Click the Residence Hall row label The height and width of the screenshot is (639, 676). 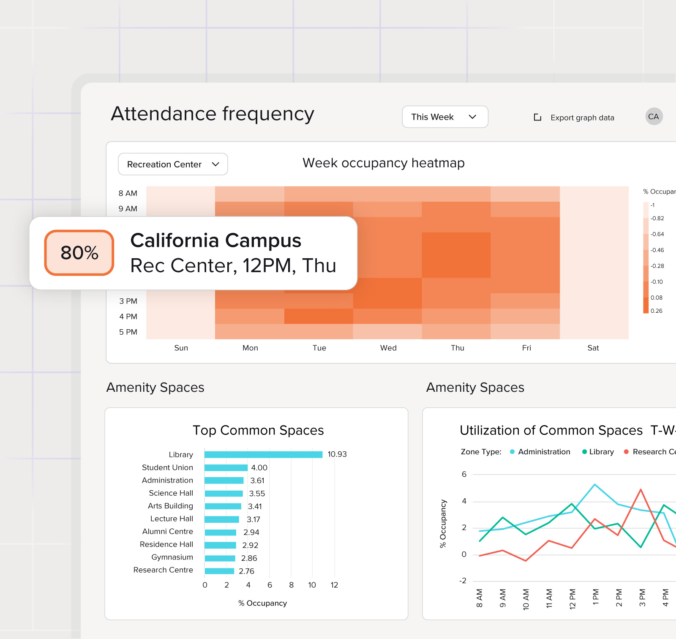[x=166, y=544]
